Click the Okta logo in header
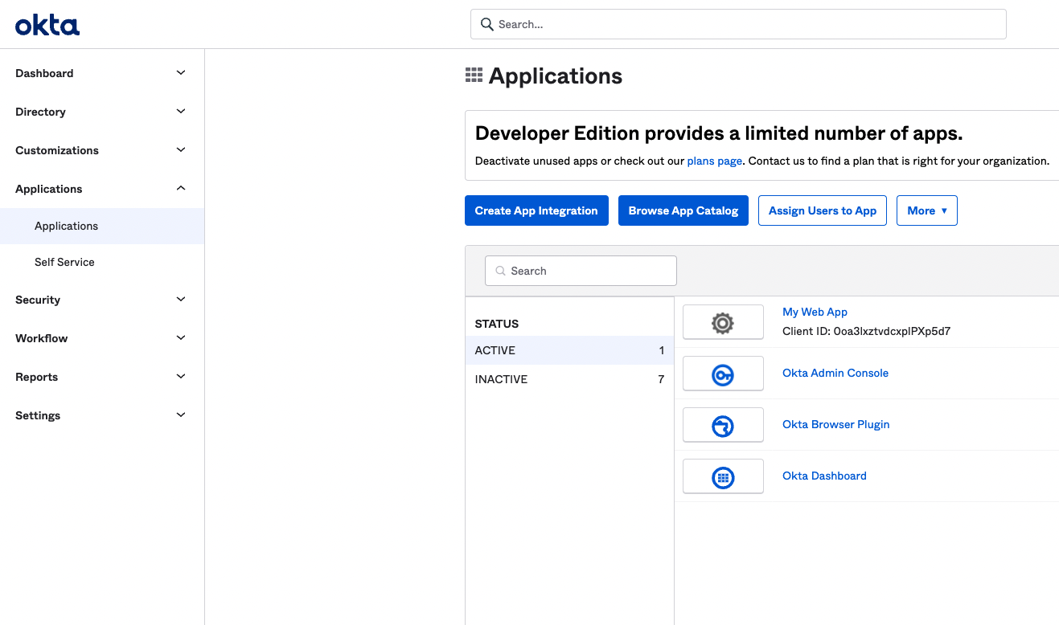 click(x=47, y=26)
